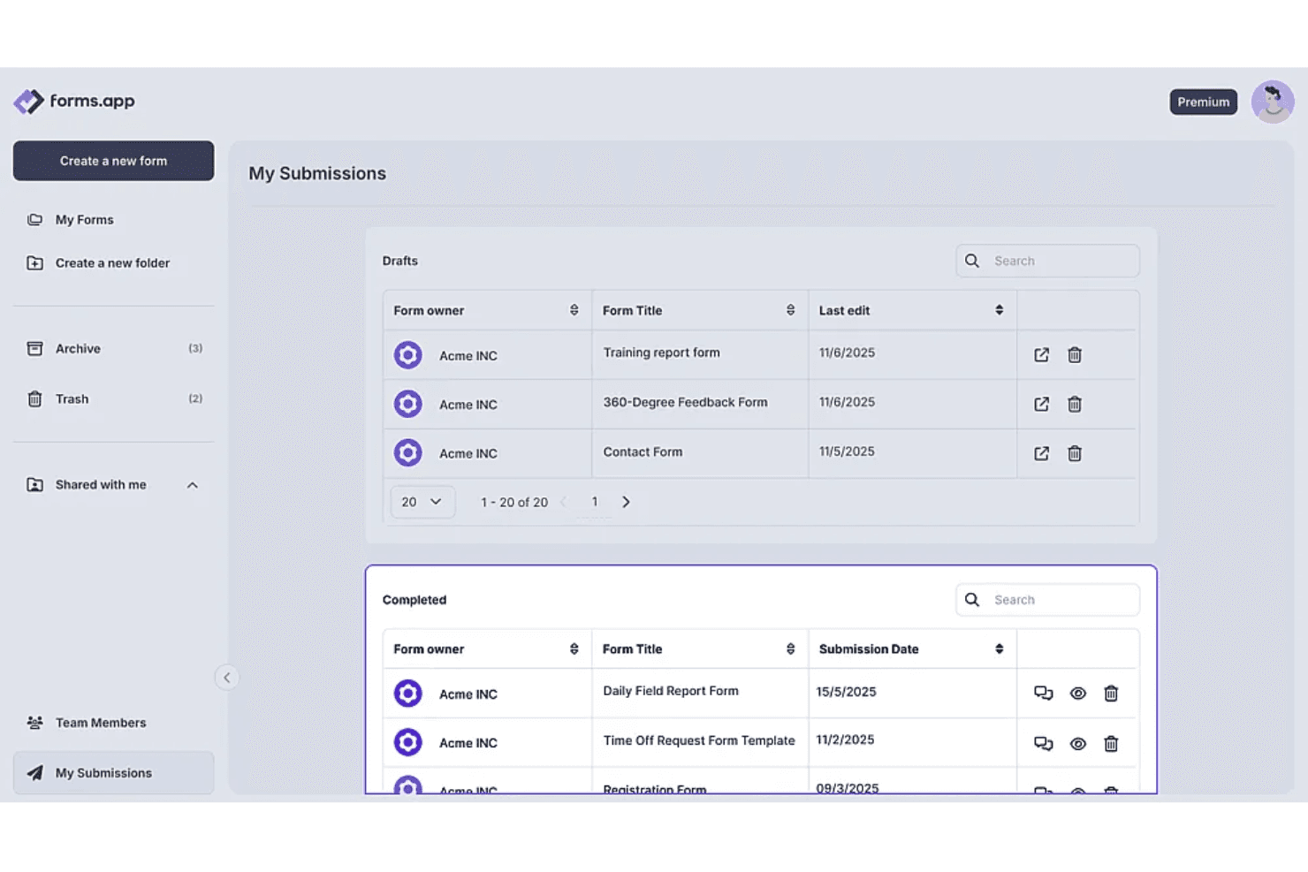Click the 11/2/2025 submission date
Image resolution: width=1308 pixels, height=872 pixels.
[x=845, y=740]
